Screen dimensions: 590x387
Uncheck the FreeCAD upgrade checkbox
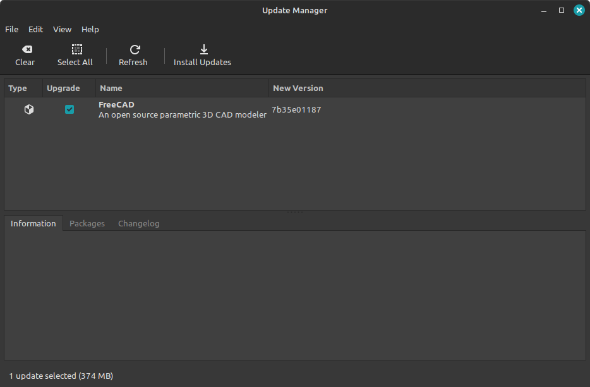(69, 109)
